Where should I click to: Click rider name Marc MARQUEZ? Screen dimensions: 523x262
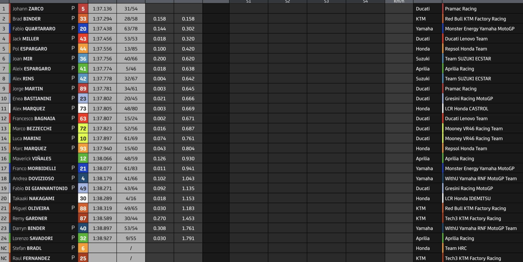(x=29, y=149)
